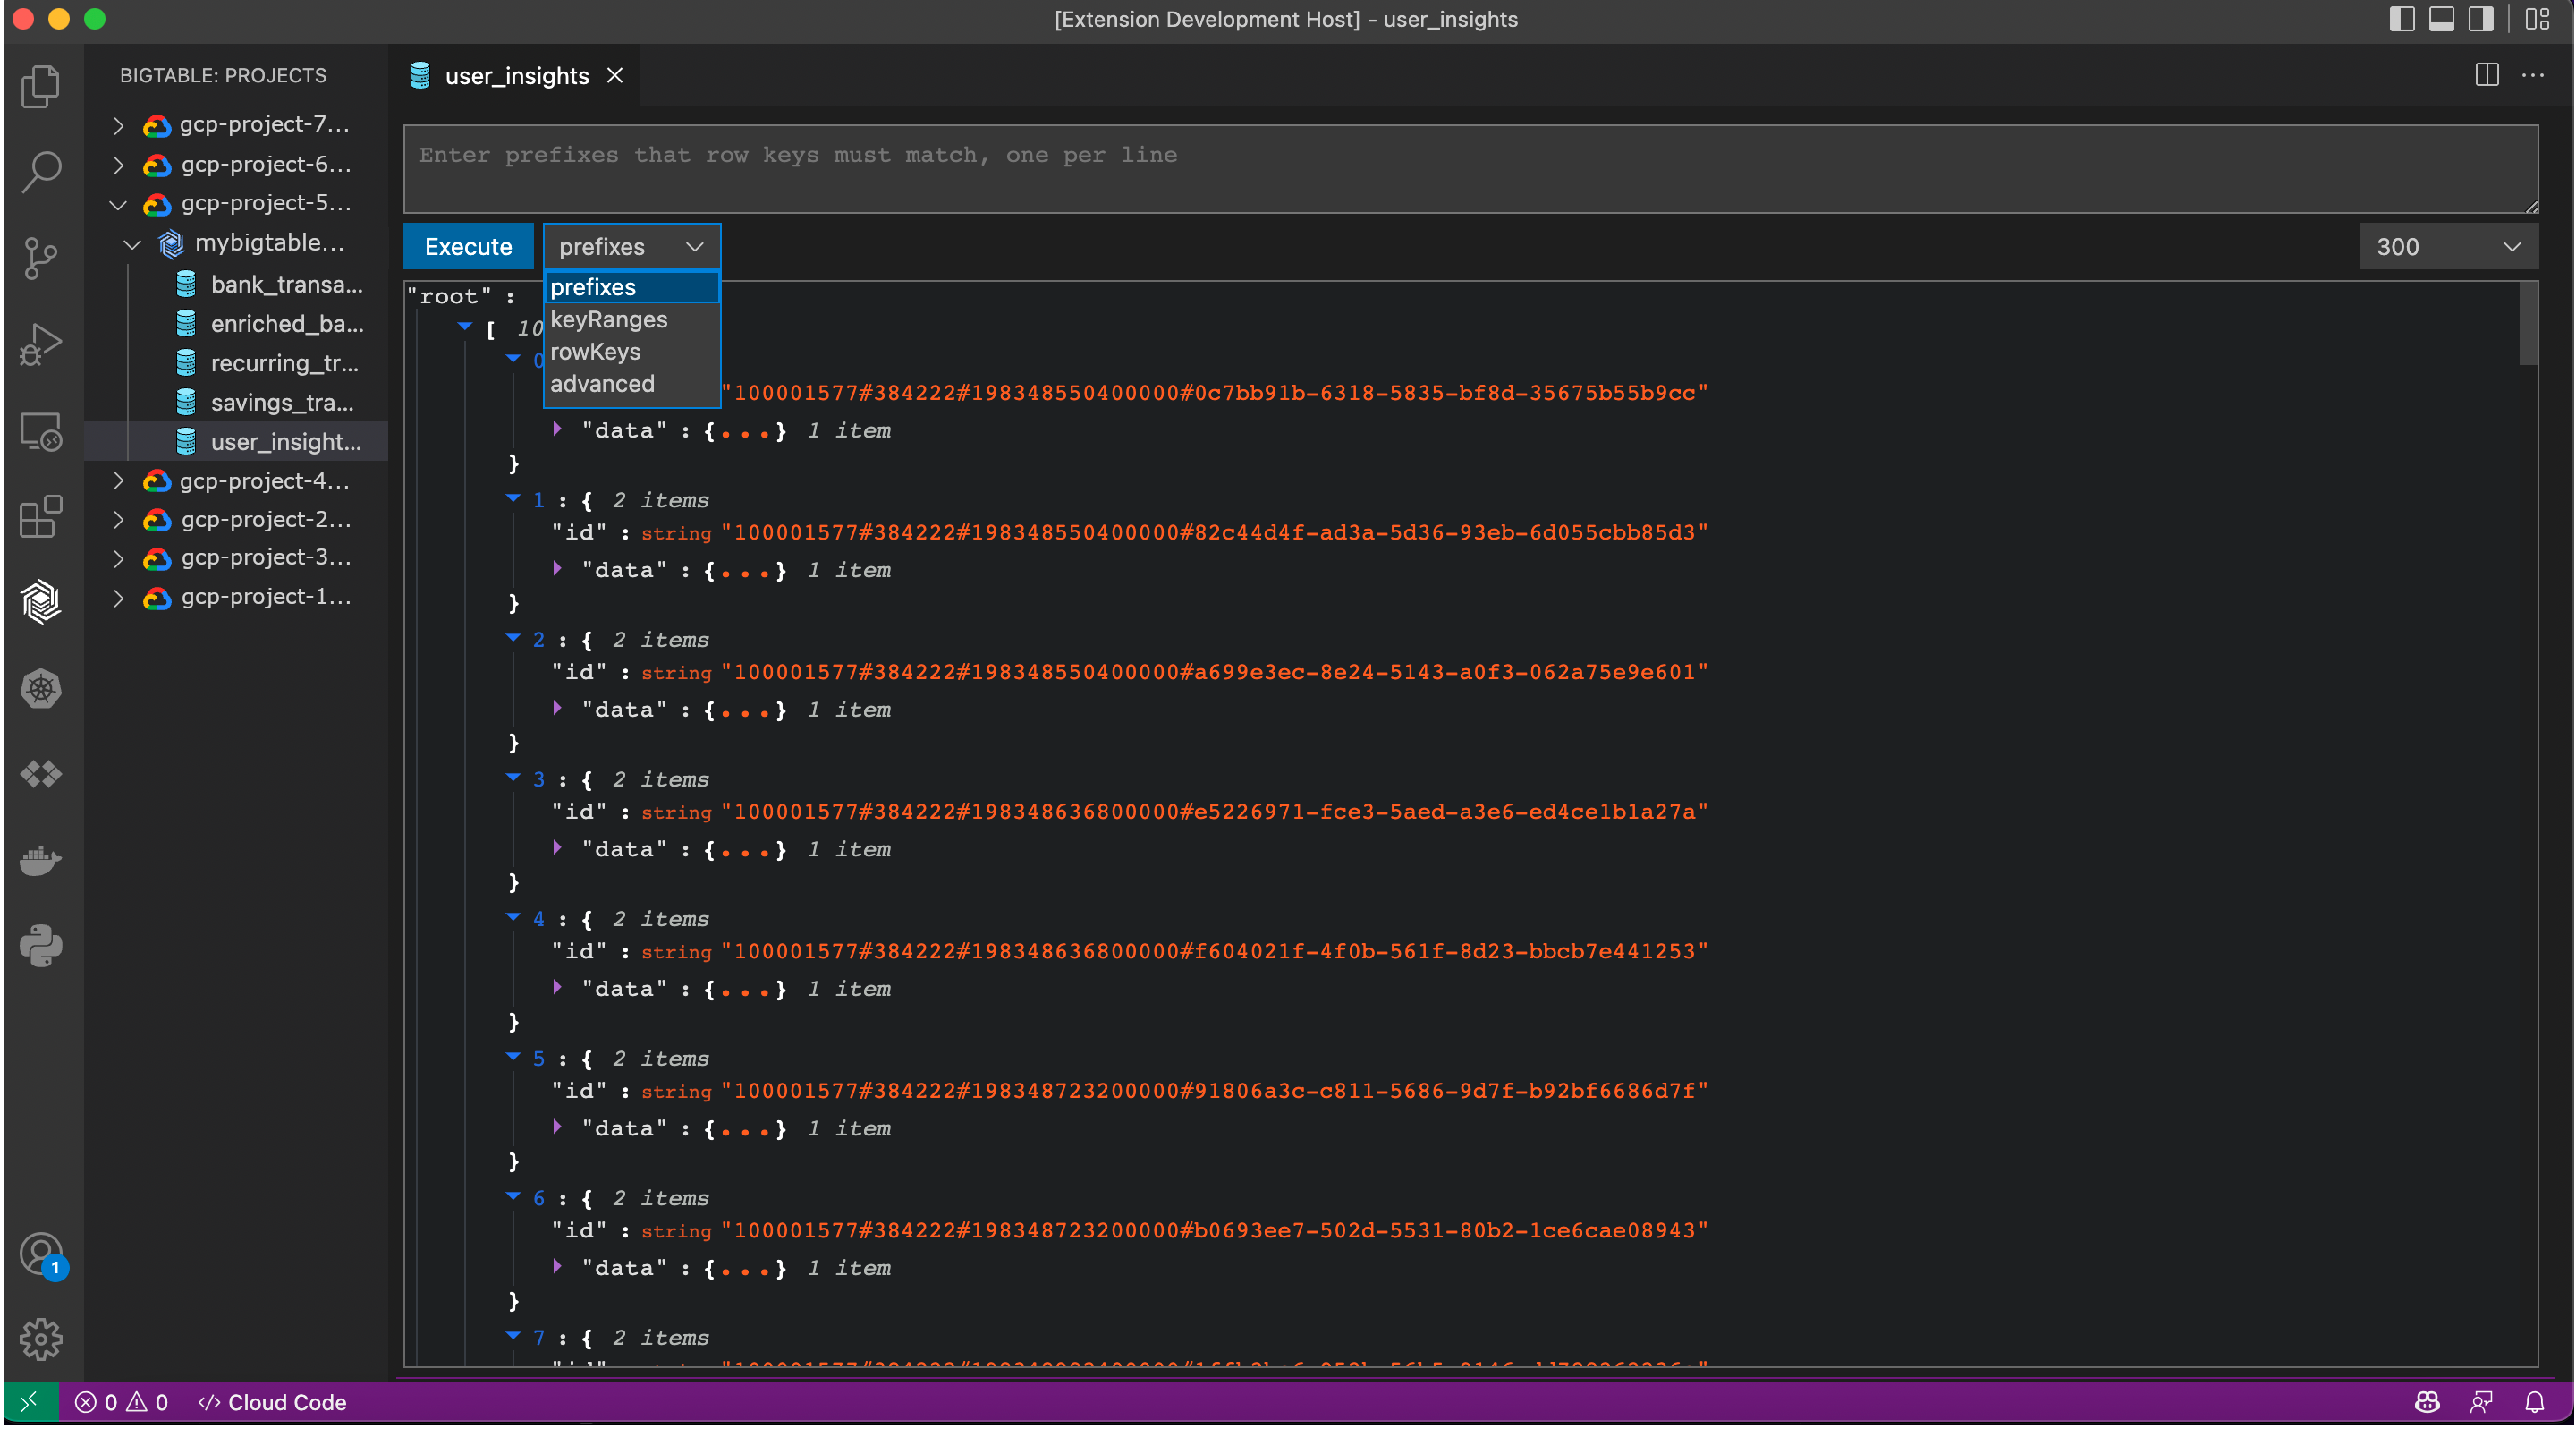Open Copilot status icon in status bar
Screen dimensions: 2576x1437
pos(2427,1403)
